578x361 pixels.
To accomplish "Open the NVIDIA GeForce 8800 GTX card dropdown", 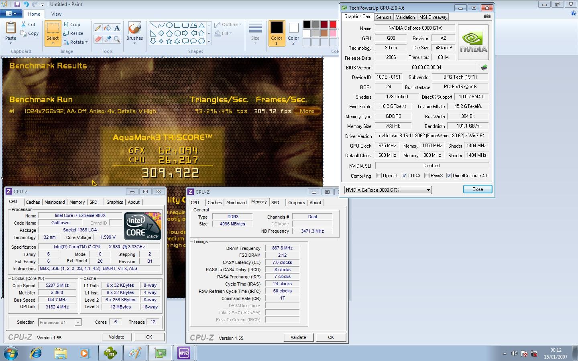I will [428, 190].
